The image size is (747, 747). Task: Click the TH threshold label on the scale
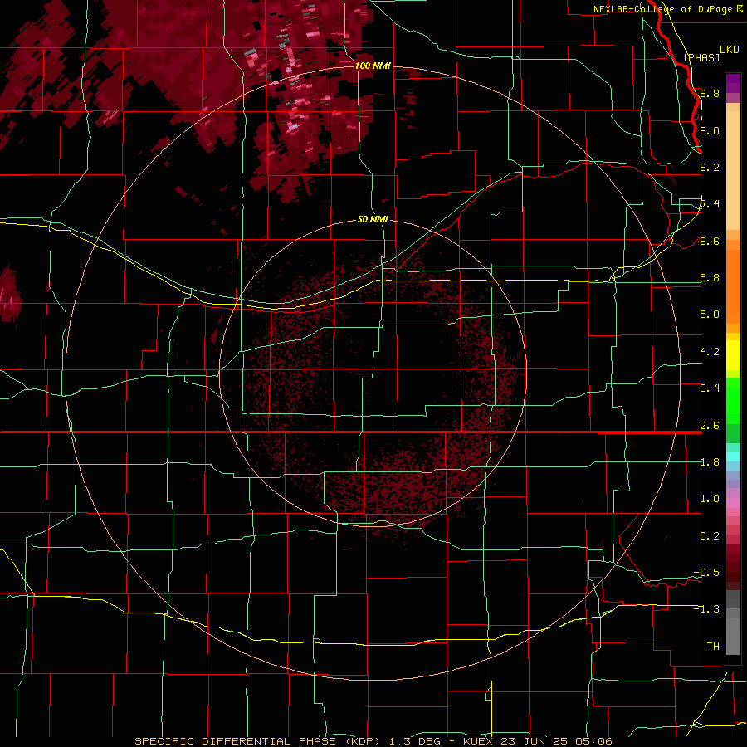pos(713,646)
